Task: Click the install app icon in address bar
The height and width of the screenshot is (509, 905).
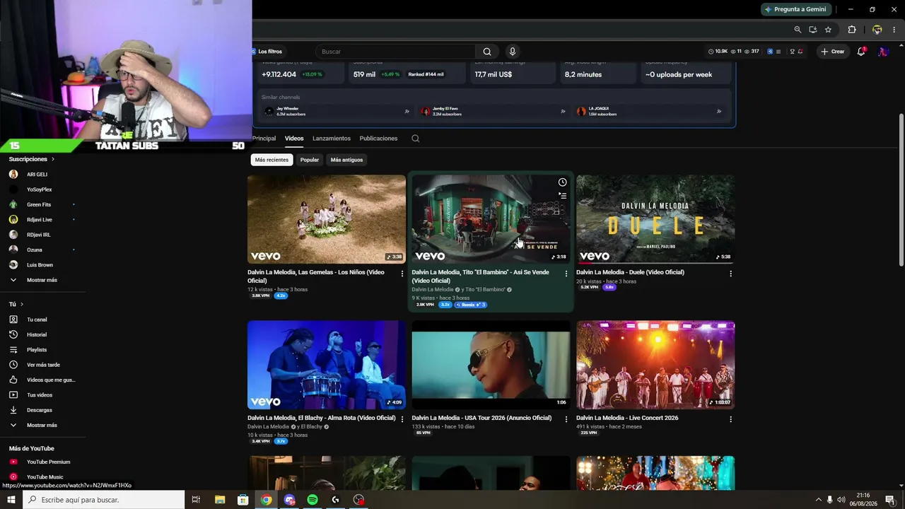Action: click(813, 30)
